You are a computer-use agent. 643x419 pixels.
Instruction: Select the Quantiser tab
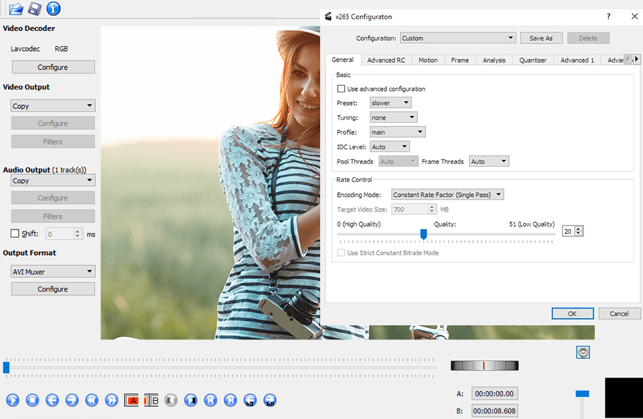point(532,60)
